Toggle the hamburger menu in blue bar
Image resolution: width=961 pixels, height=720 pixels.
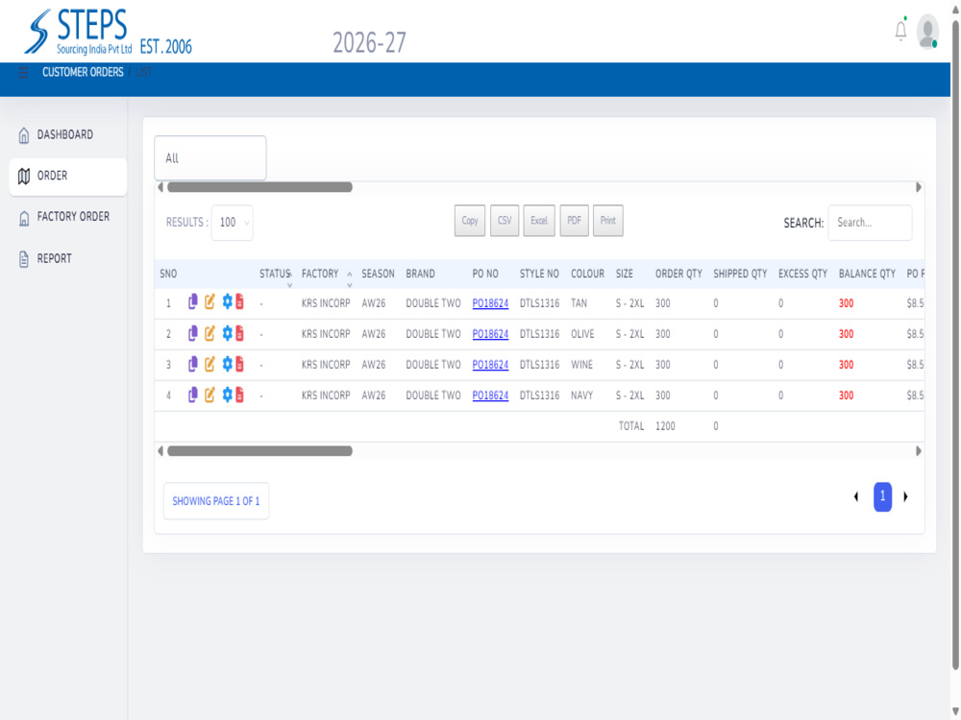pyautogui.click(x=23, y=73)
